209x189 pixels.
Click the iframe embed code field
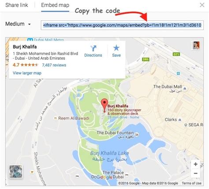point(122,25)
